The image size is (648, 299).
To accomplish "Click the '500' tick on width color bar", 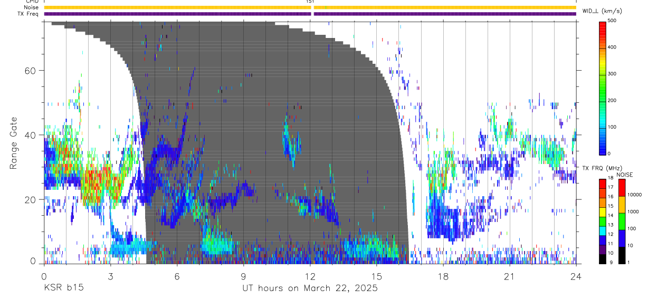I will point(612,21).
